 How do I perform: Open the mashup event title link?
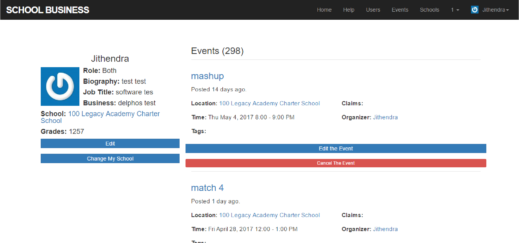207,76
